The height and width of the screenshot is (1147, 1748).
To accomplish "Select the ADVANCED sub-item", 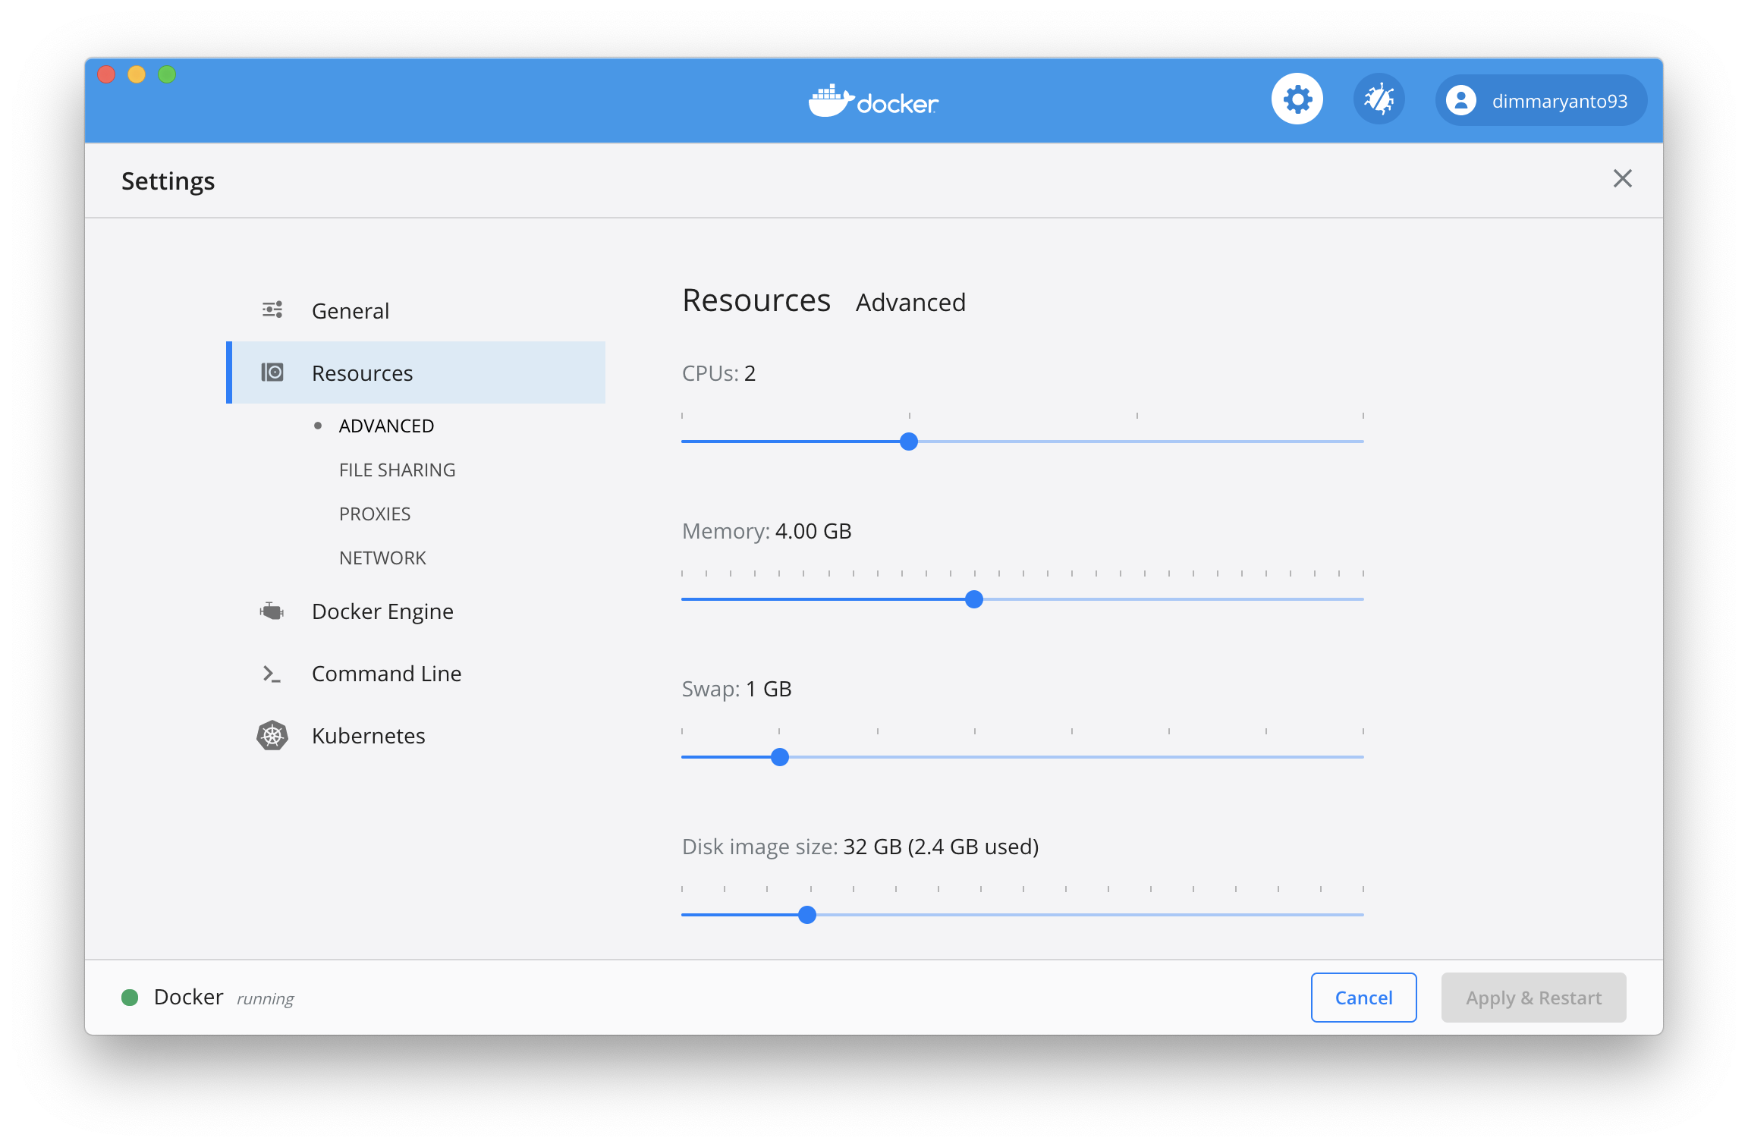I will pos(386,426).
